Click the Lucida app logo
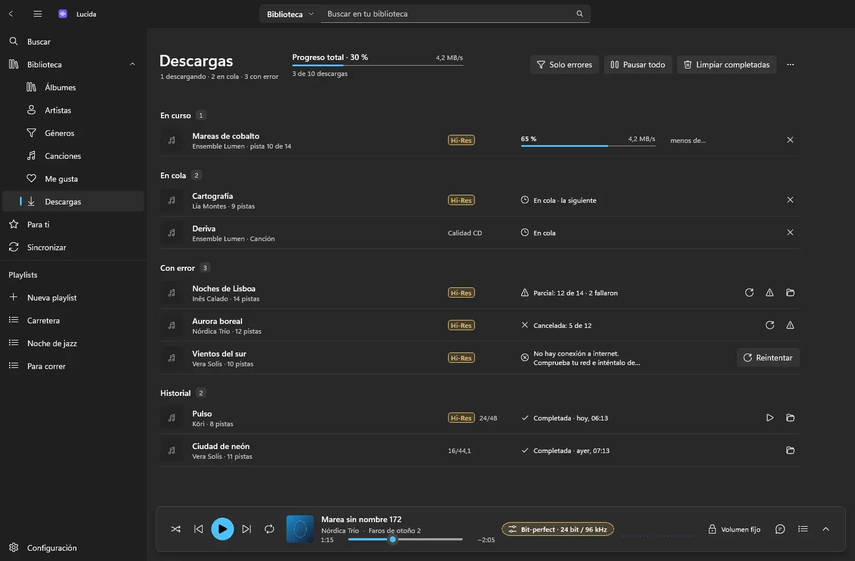Screen dimensions: 855x561 [63, 14]
